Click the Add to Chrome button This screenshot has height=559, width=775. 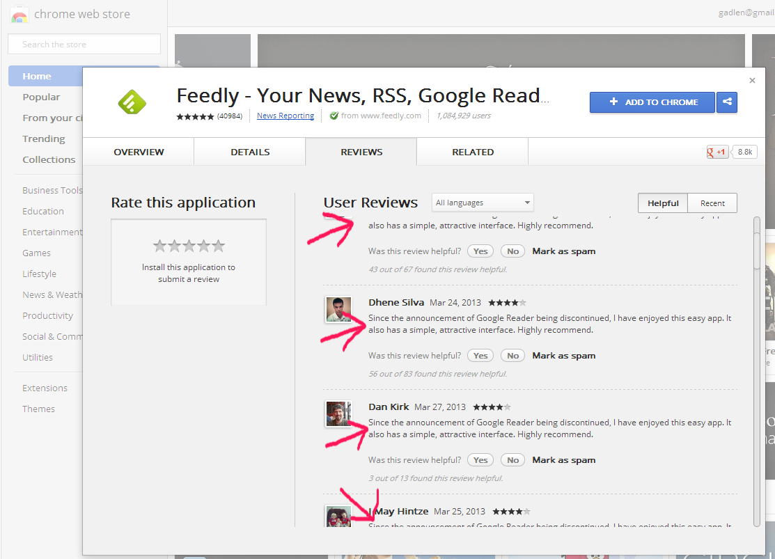[652, 102]
